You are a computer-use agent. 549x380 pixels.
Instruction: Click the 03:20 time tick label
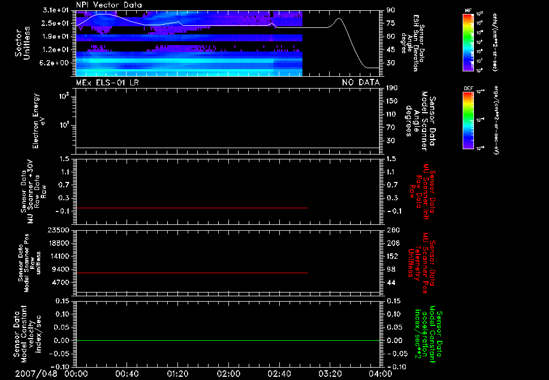[x=330, y=374]
